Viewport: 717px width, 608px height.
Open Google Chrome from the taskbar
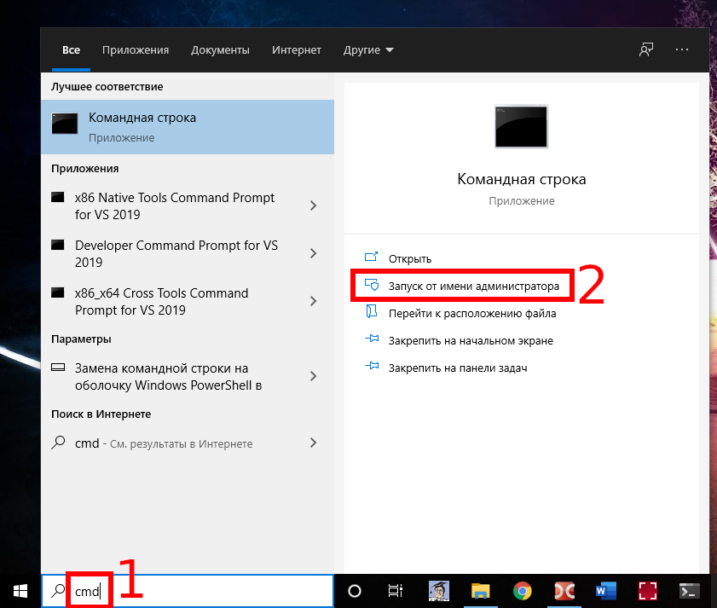click(x=523, y=591)
